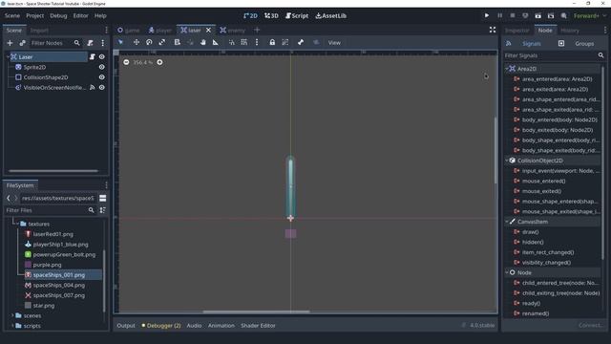Collapse the textures folder
The width and height of the screenshot is (611, 344).
[18, 224]
